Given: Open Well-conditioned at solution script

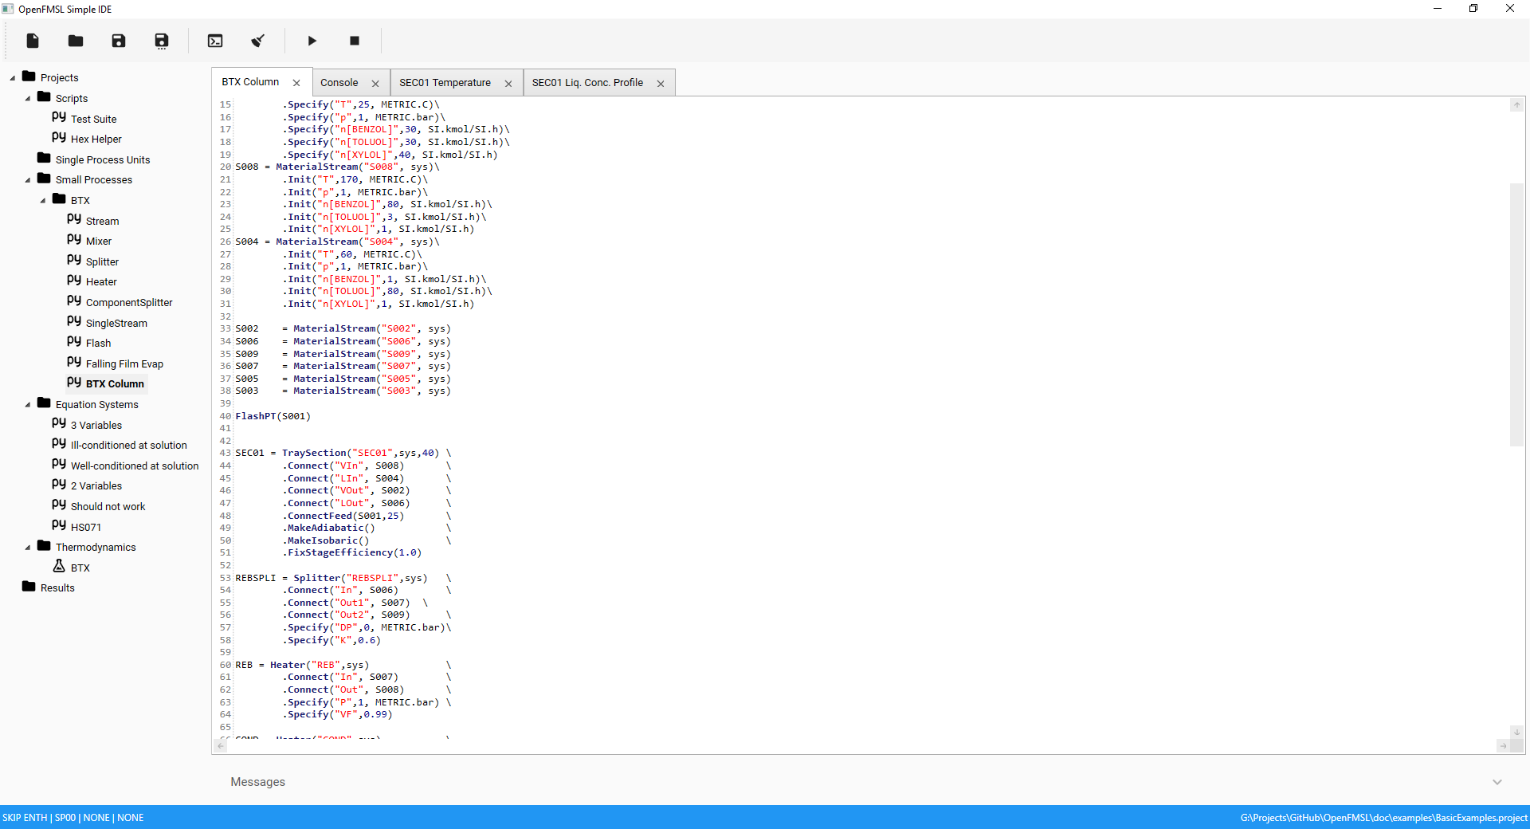Looking at the screenshot, I should point(135,466).
